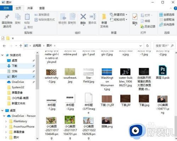Toggle the quick access toolbar properties checkbox
The width and height of the screenshot is (177, 141).
click(x=3, y=38)
